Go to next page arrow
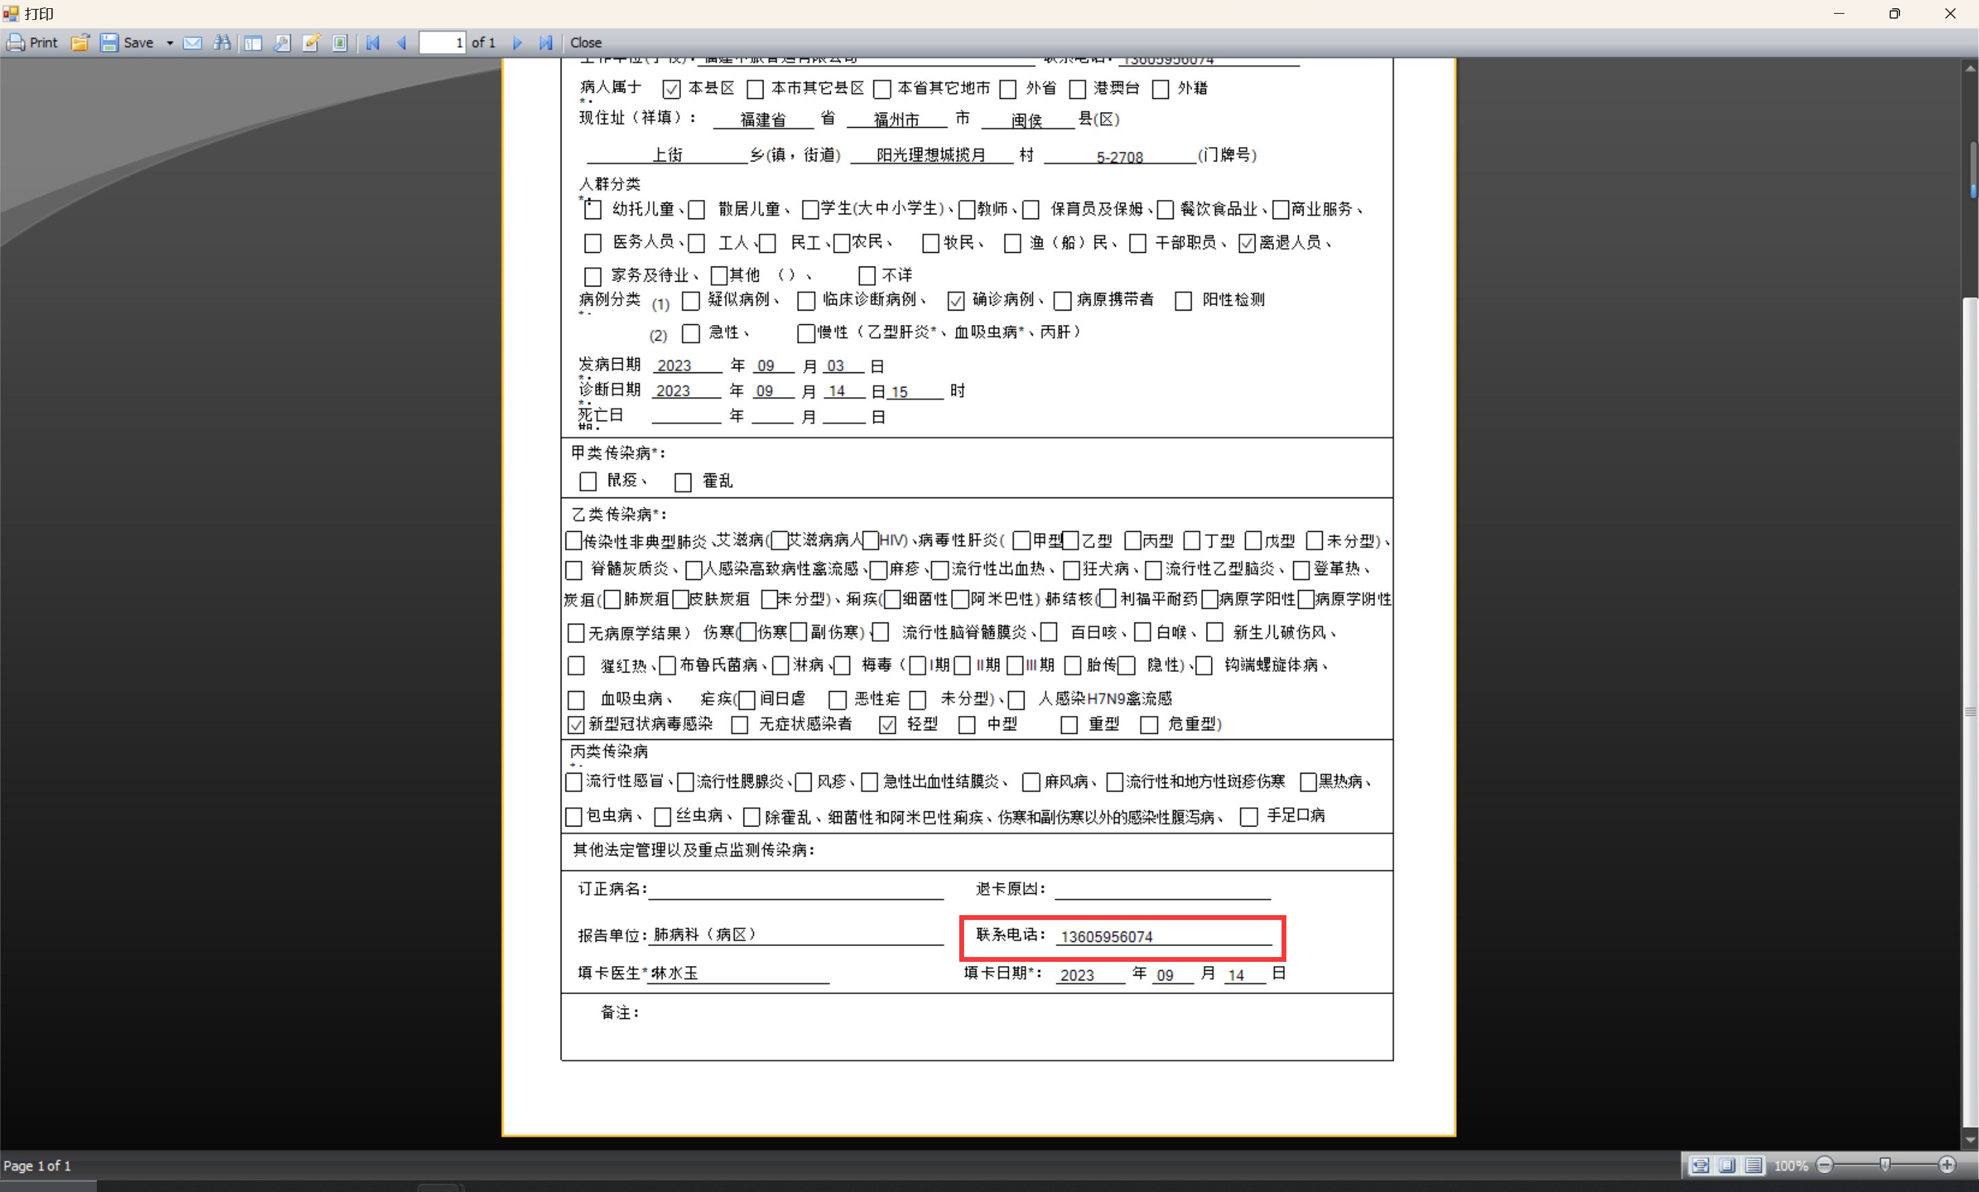This screenshot has height=1192, width=1979. (517, 43)
